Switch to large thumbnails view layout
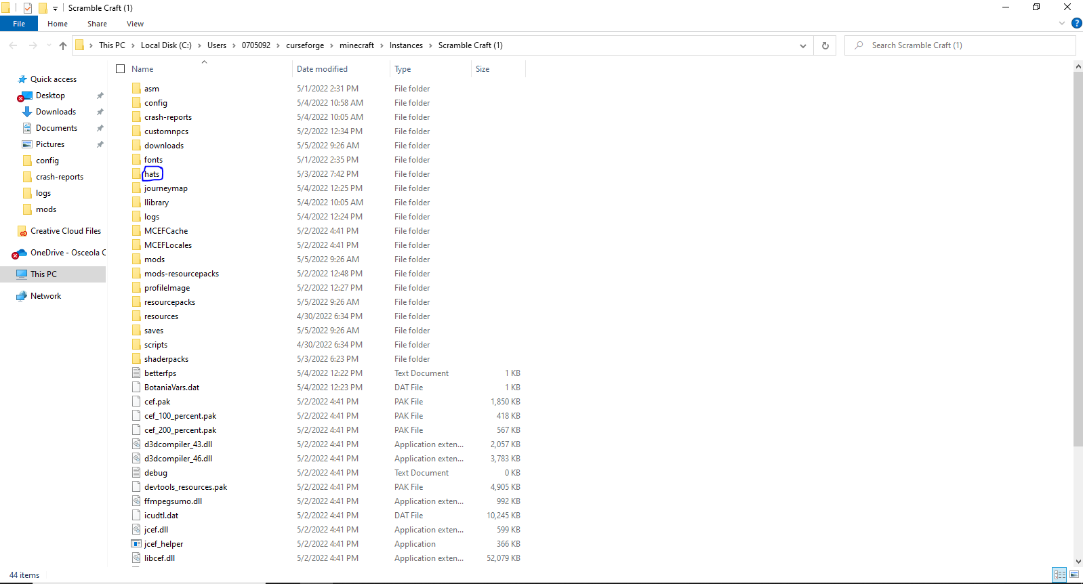 coord(1074,575)
